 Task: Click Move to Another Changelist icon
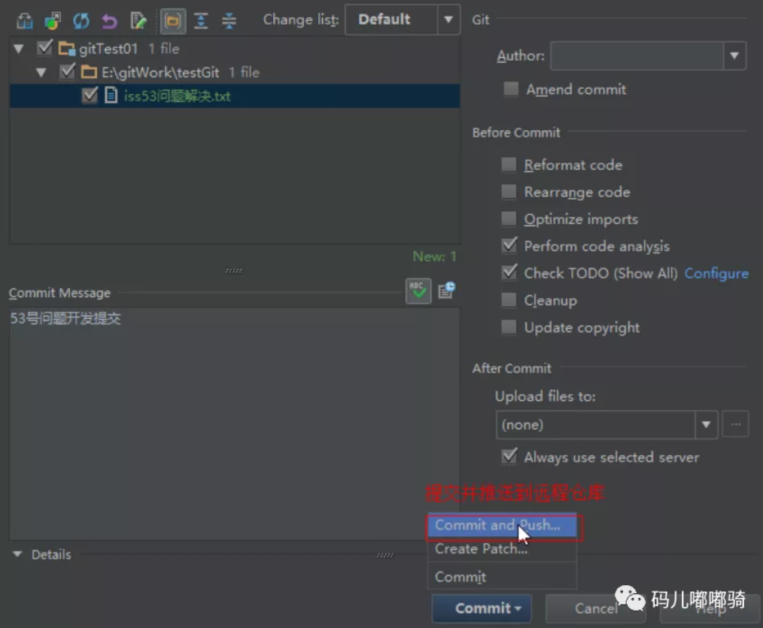(53, 20)
